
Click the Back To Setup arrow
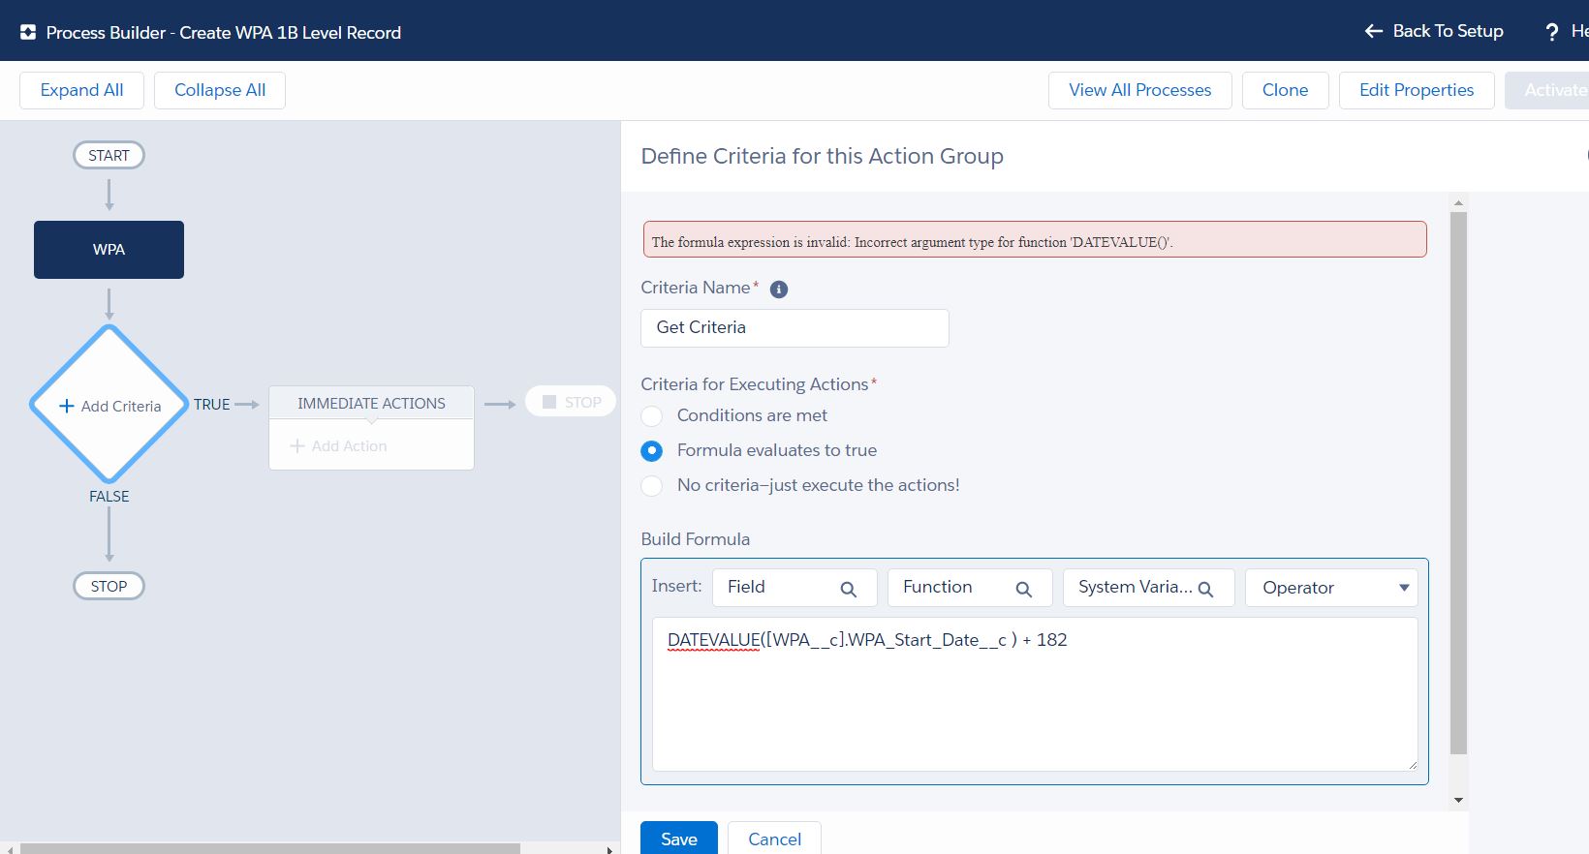[x=1373, y=31]
